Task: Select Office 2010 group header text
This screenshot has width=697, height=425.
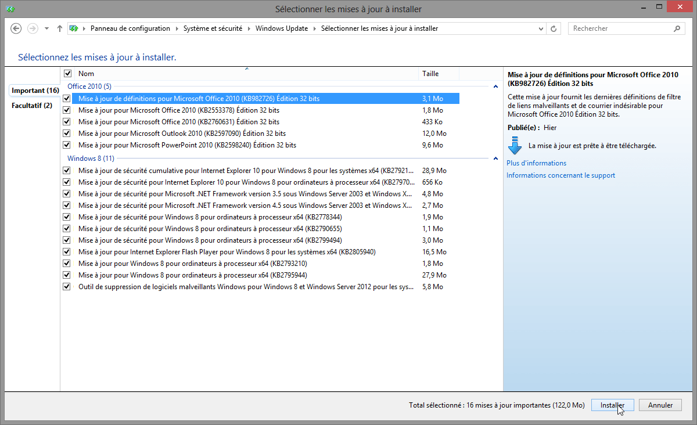Action: point(89,87)
